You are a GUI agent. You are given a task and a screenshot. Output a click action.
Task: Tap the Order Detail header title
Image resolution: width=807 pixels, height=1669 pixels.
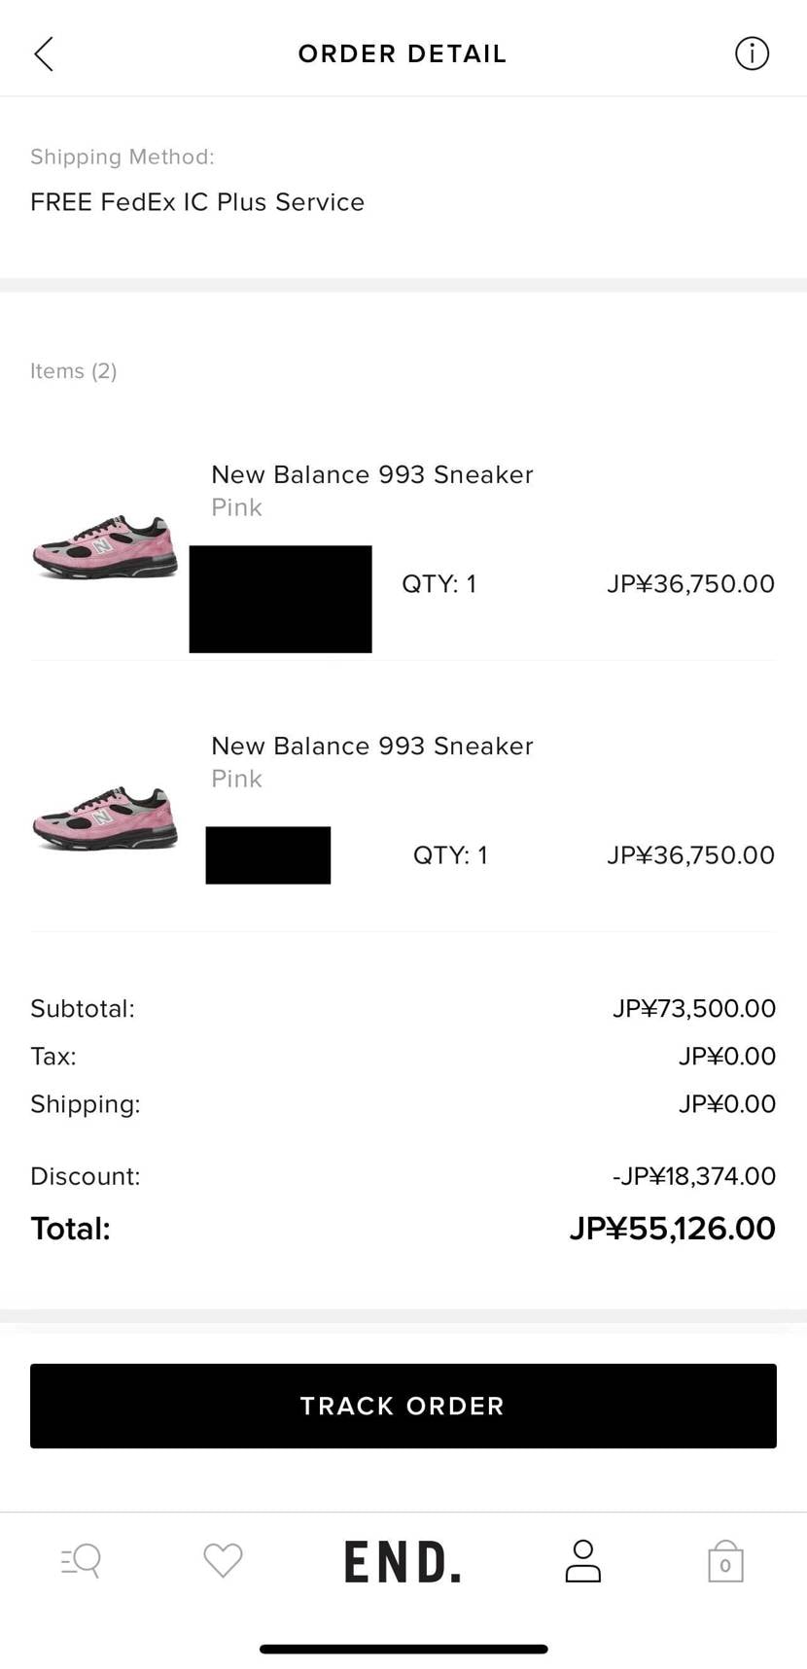[x=403, y=53]
